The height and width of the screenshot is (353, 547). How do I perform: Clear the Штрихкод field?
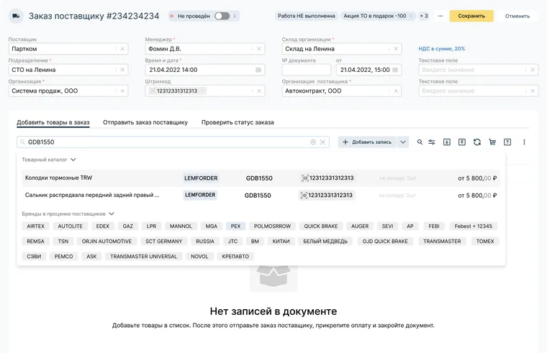[x=259, y=91]
